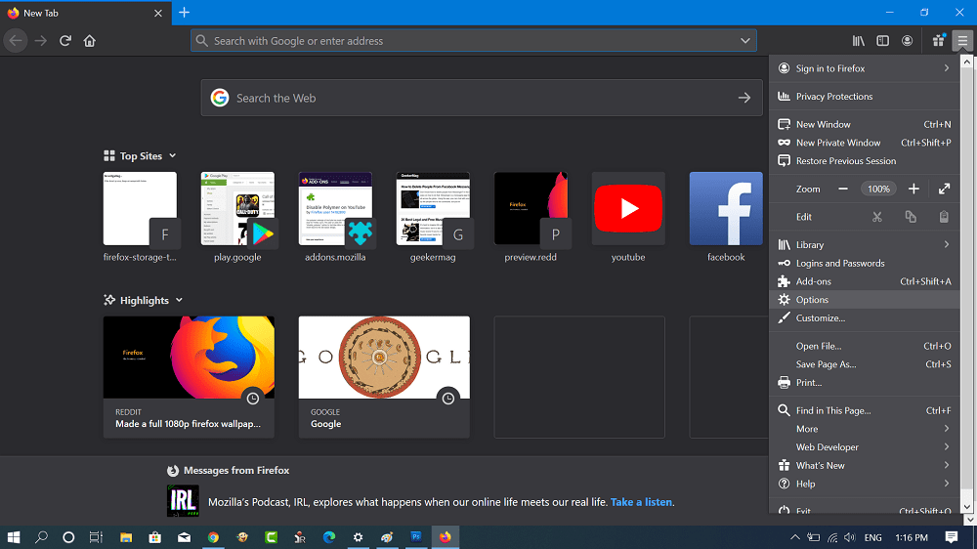
Task: Open ENG language indicator in tray
Action: click(872, 537)
